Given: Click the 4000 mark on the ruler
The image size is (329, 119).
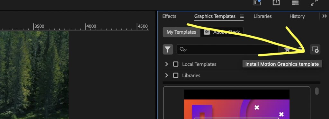Looking at the screenshot, I should [x=91, y=26].
